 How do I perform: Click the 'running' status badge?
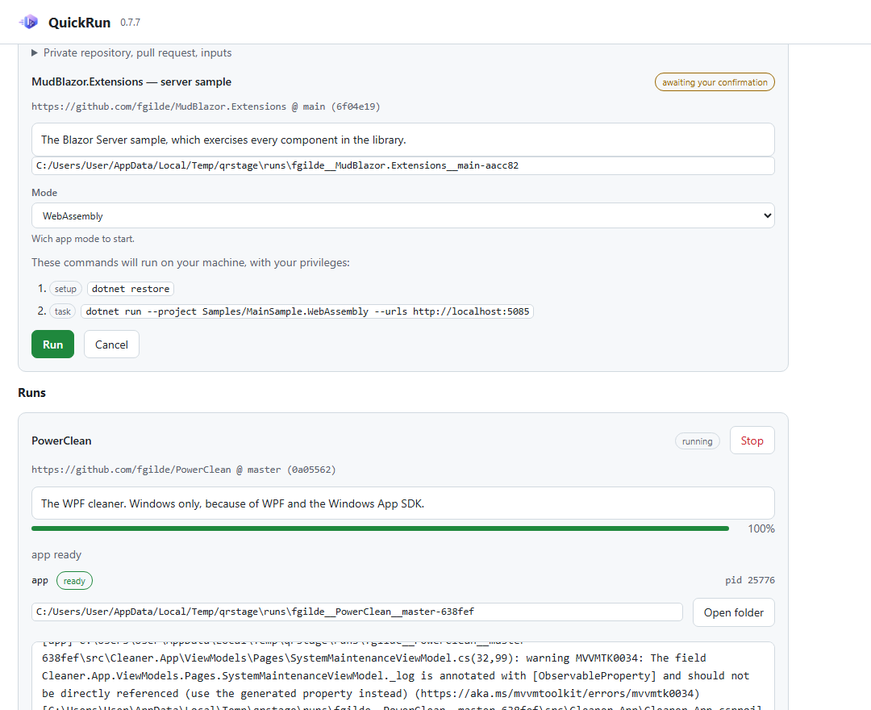point(697,441)
